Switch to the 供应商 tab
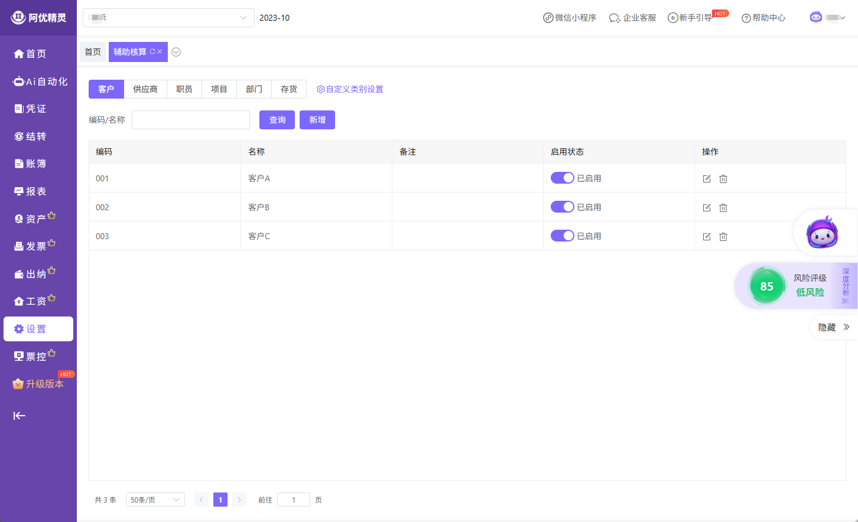This screenshot has width=858, height=522. [x=145, y=89]
